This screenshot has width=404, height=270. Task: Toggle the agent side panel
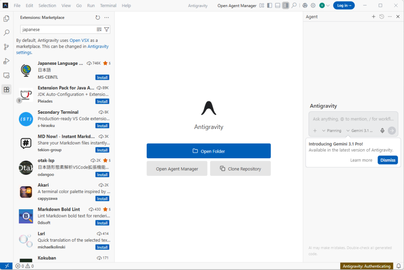pyautogui.click(x=285, y=6)
